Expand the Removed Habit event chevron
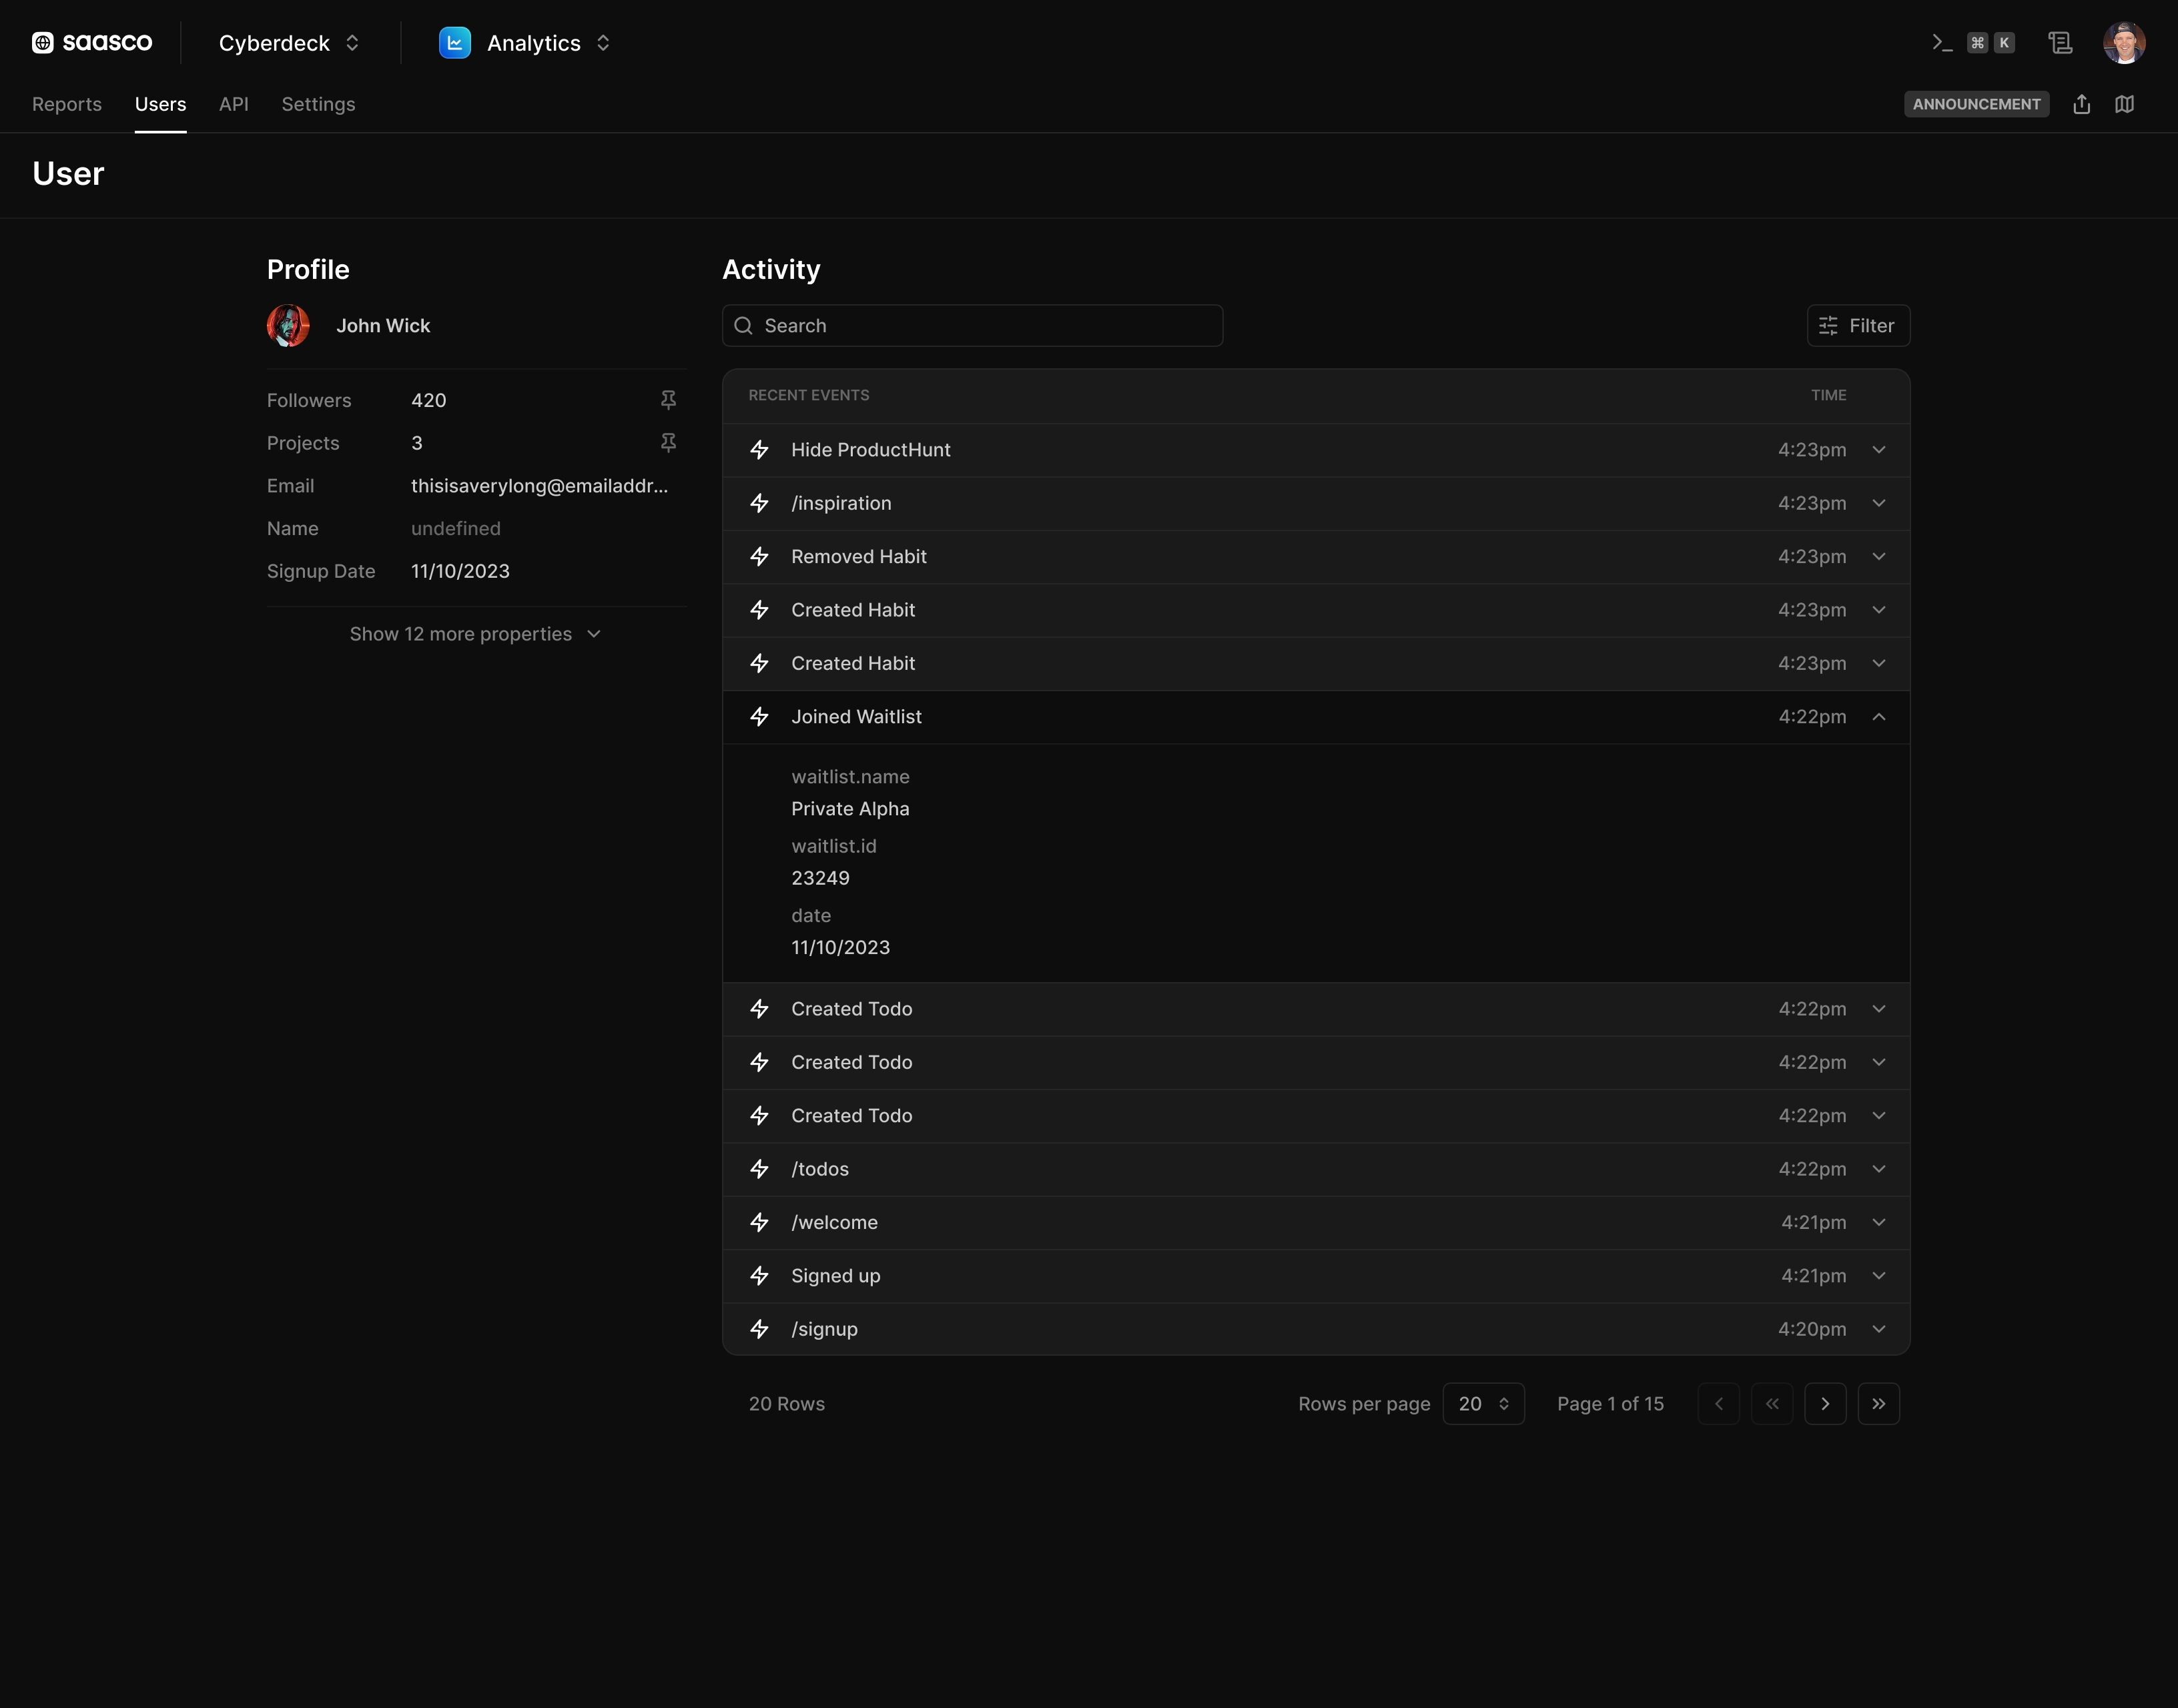Image resolution: width=2178 pixels, height=1708 pixels. point(1879,556)
